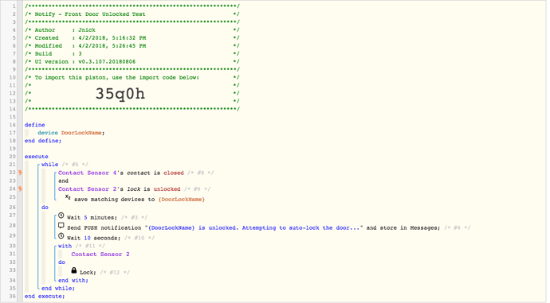Image resolution: width=550 pixels, height=303 pixels.
Task: Select the Wait 5 minutes action
Action: pyautogui.click(x=92, y=218)
